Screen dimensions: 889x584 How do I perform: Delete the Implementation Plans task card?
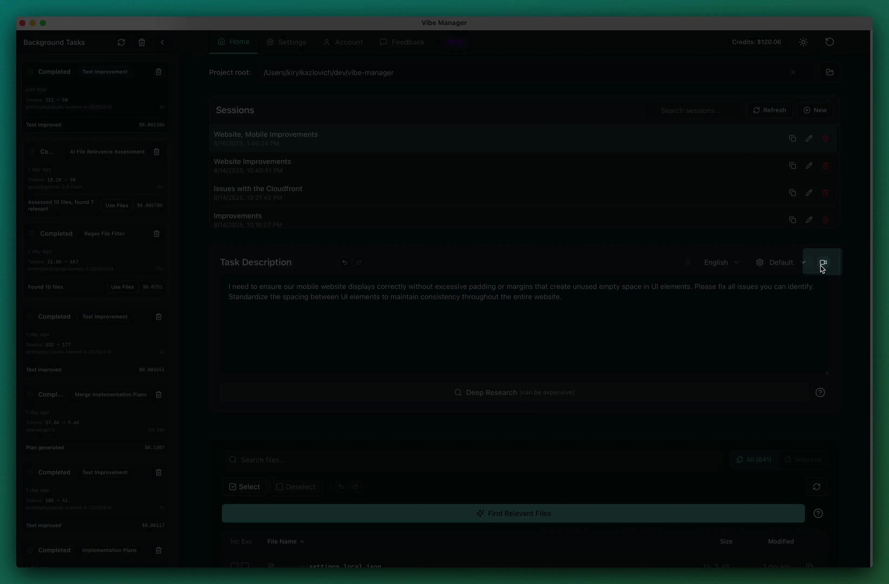pyautogui.click(x=158, y=550)
